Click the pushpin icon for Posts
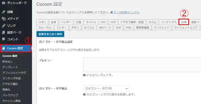Image resolution: width=201 pixels, height=104 pixels. (x=4, y=12)
